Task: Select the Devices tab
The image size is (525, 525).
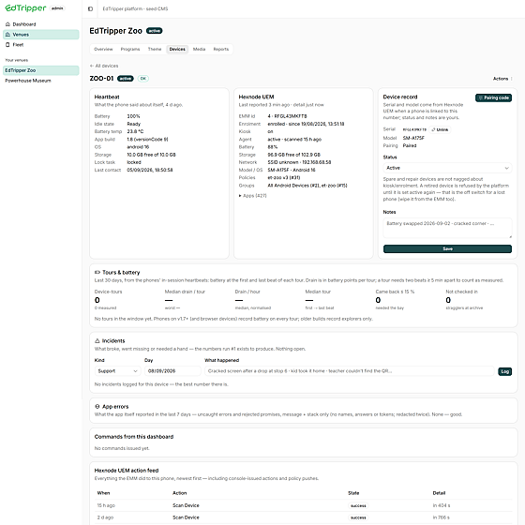Action: [177, 49]
